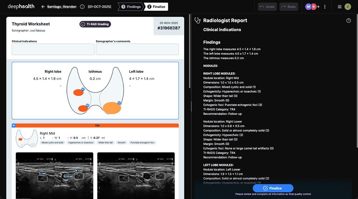358x199 pixels.
Task: Click the Punctate echogenic foci tag
Action: coord(142,143)
